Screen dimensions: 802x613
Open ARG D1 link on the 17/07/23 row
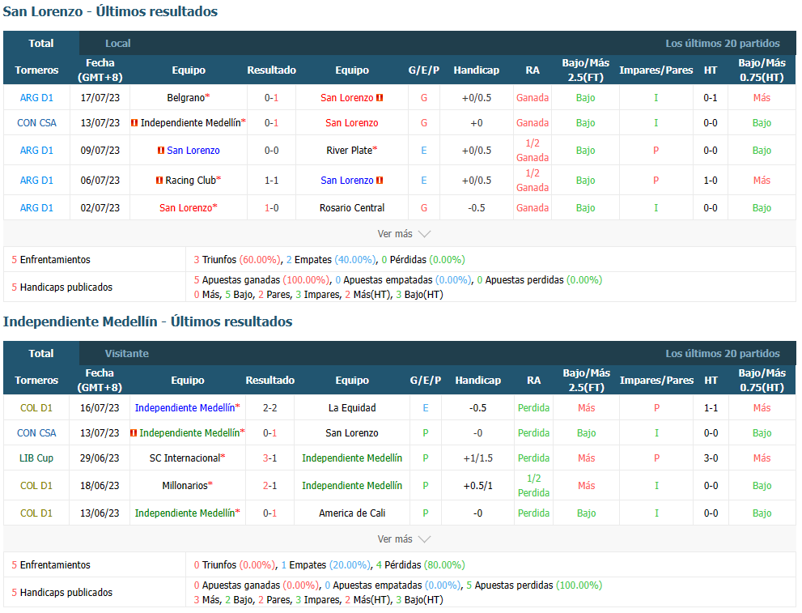(36, 98)
